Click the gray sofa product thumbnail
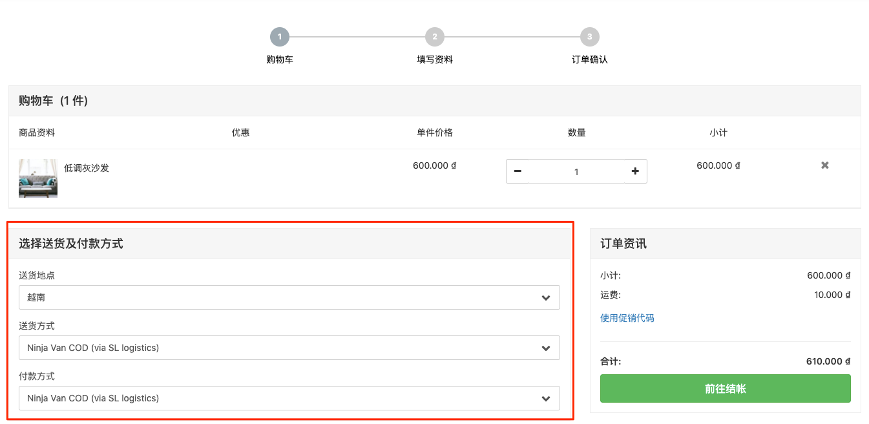 pos(38,178)
